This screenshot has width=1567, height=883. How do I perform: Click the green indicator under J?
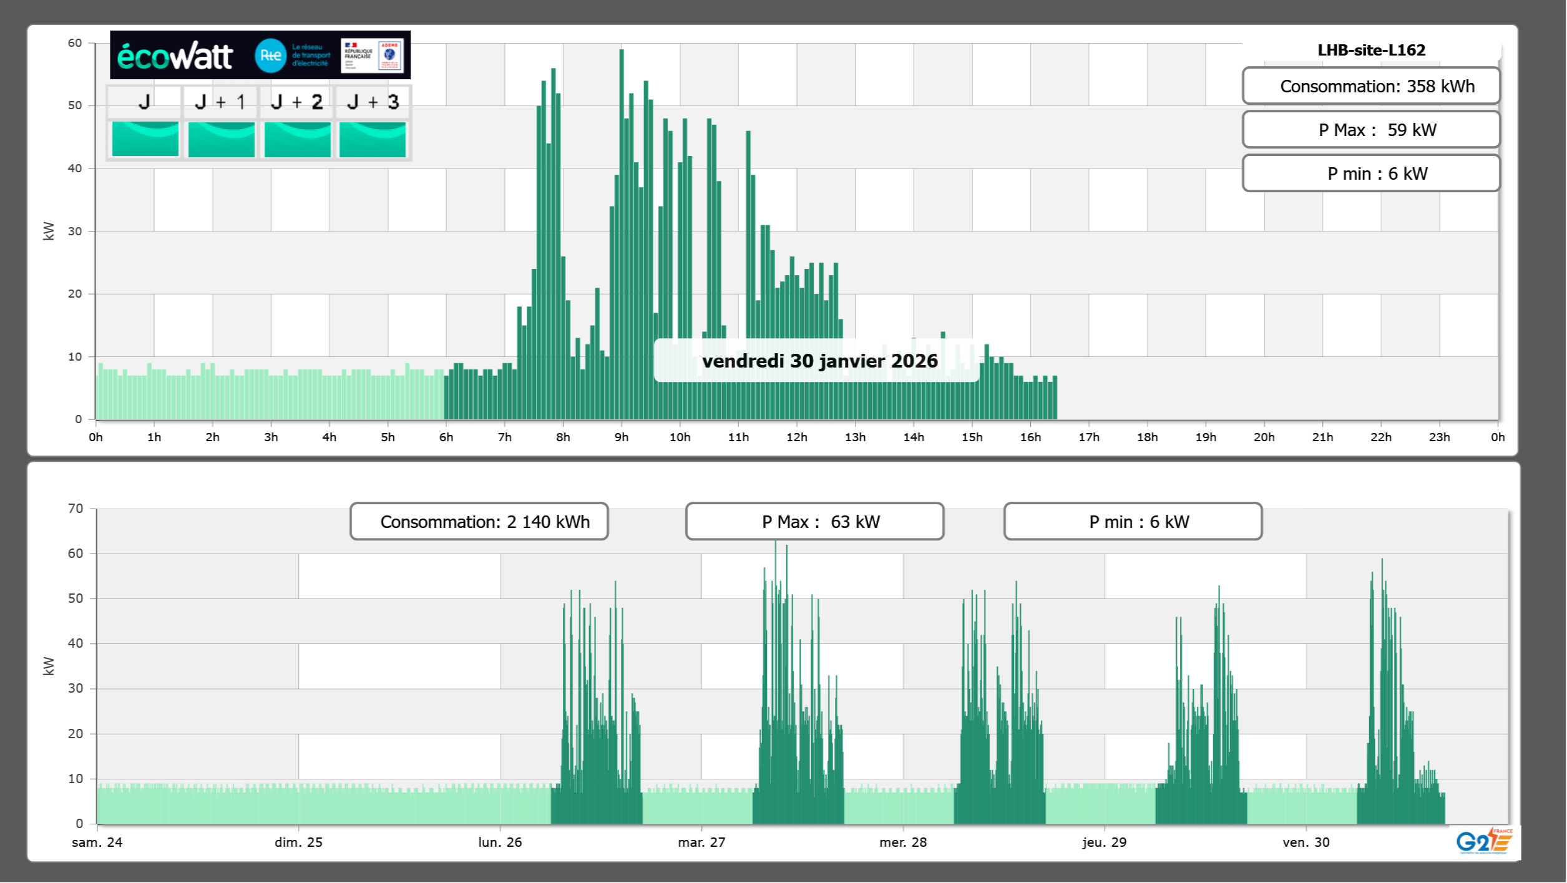pyautogui.click(x=145, y=139)
